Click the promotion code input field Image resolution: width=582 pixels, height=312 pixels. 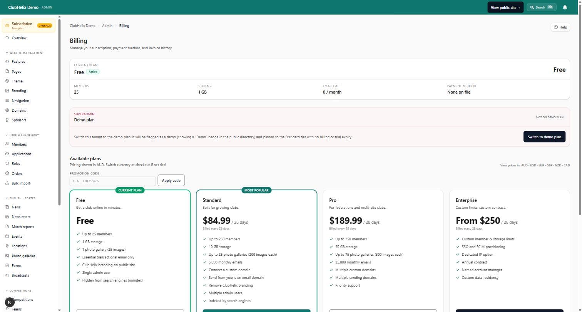pyautogui.click(x=113, y=181)
